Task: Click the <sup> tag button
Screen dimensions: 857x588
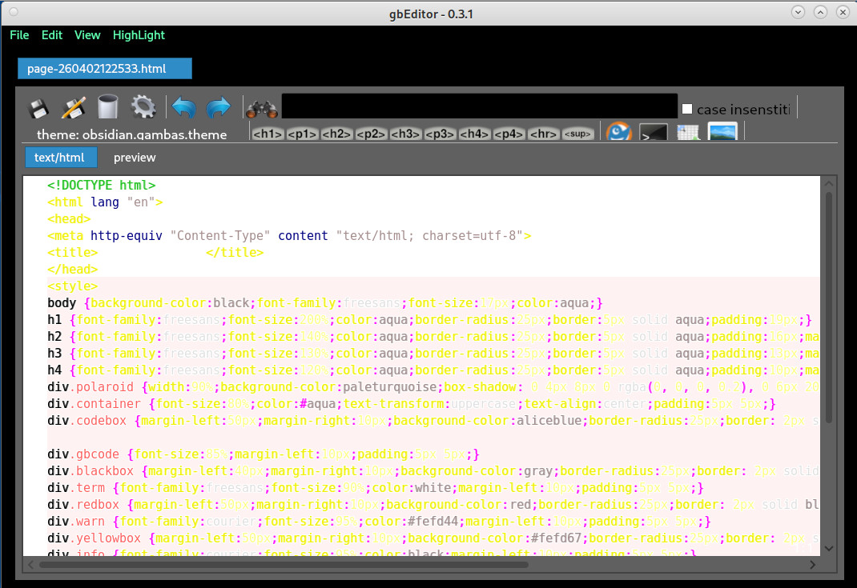Action: [x=577, y=134]
